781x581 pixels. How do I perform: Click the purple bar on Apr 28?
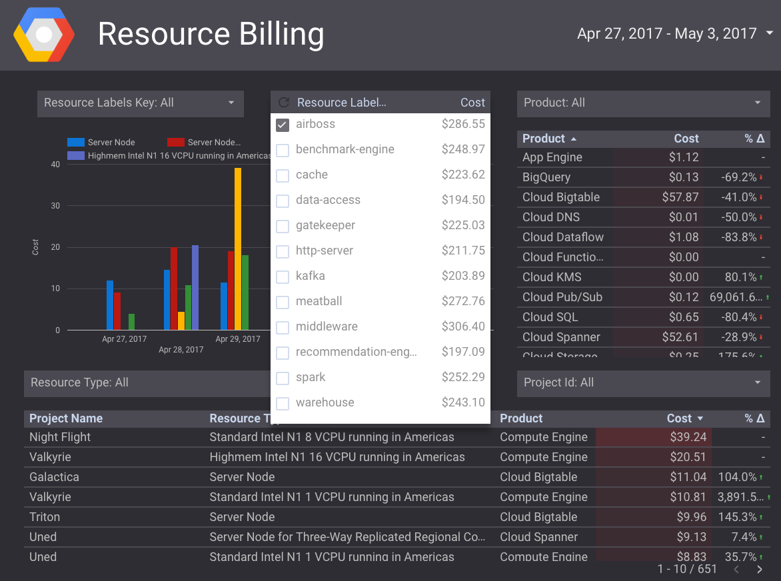pos(195,288)
